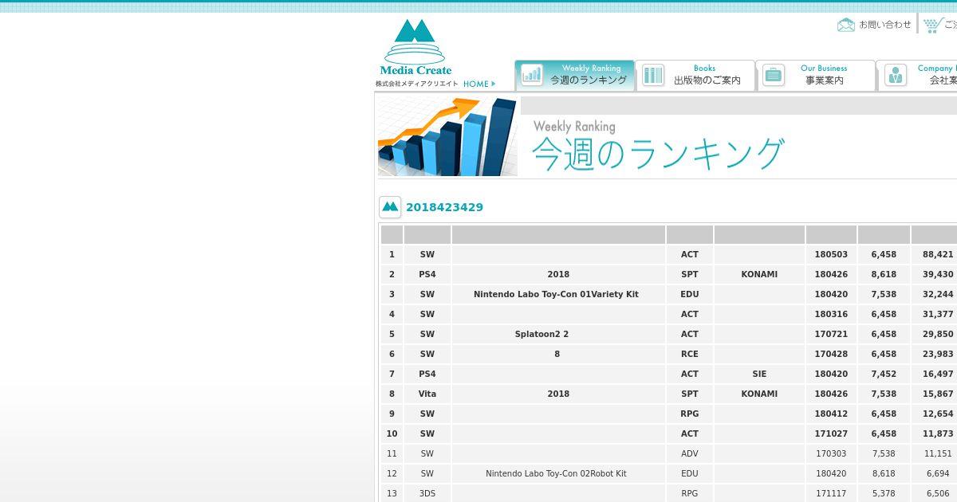Click Nintendo Labo Toy-Con 01Variety Kit title
Screen dimensions: 957x502
556,294
